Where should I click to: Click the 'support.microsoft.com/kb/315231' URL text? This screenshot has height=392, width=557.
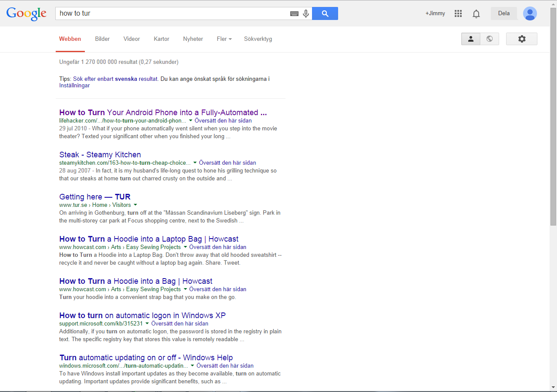pyautogui.click(x=101, y=323)
